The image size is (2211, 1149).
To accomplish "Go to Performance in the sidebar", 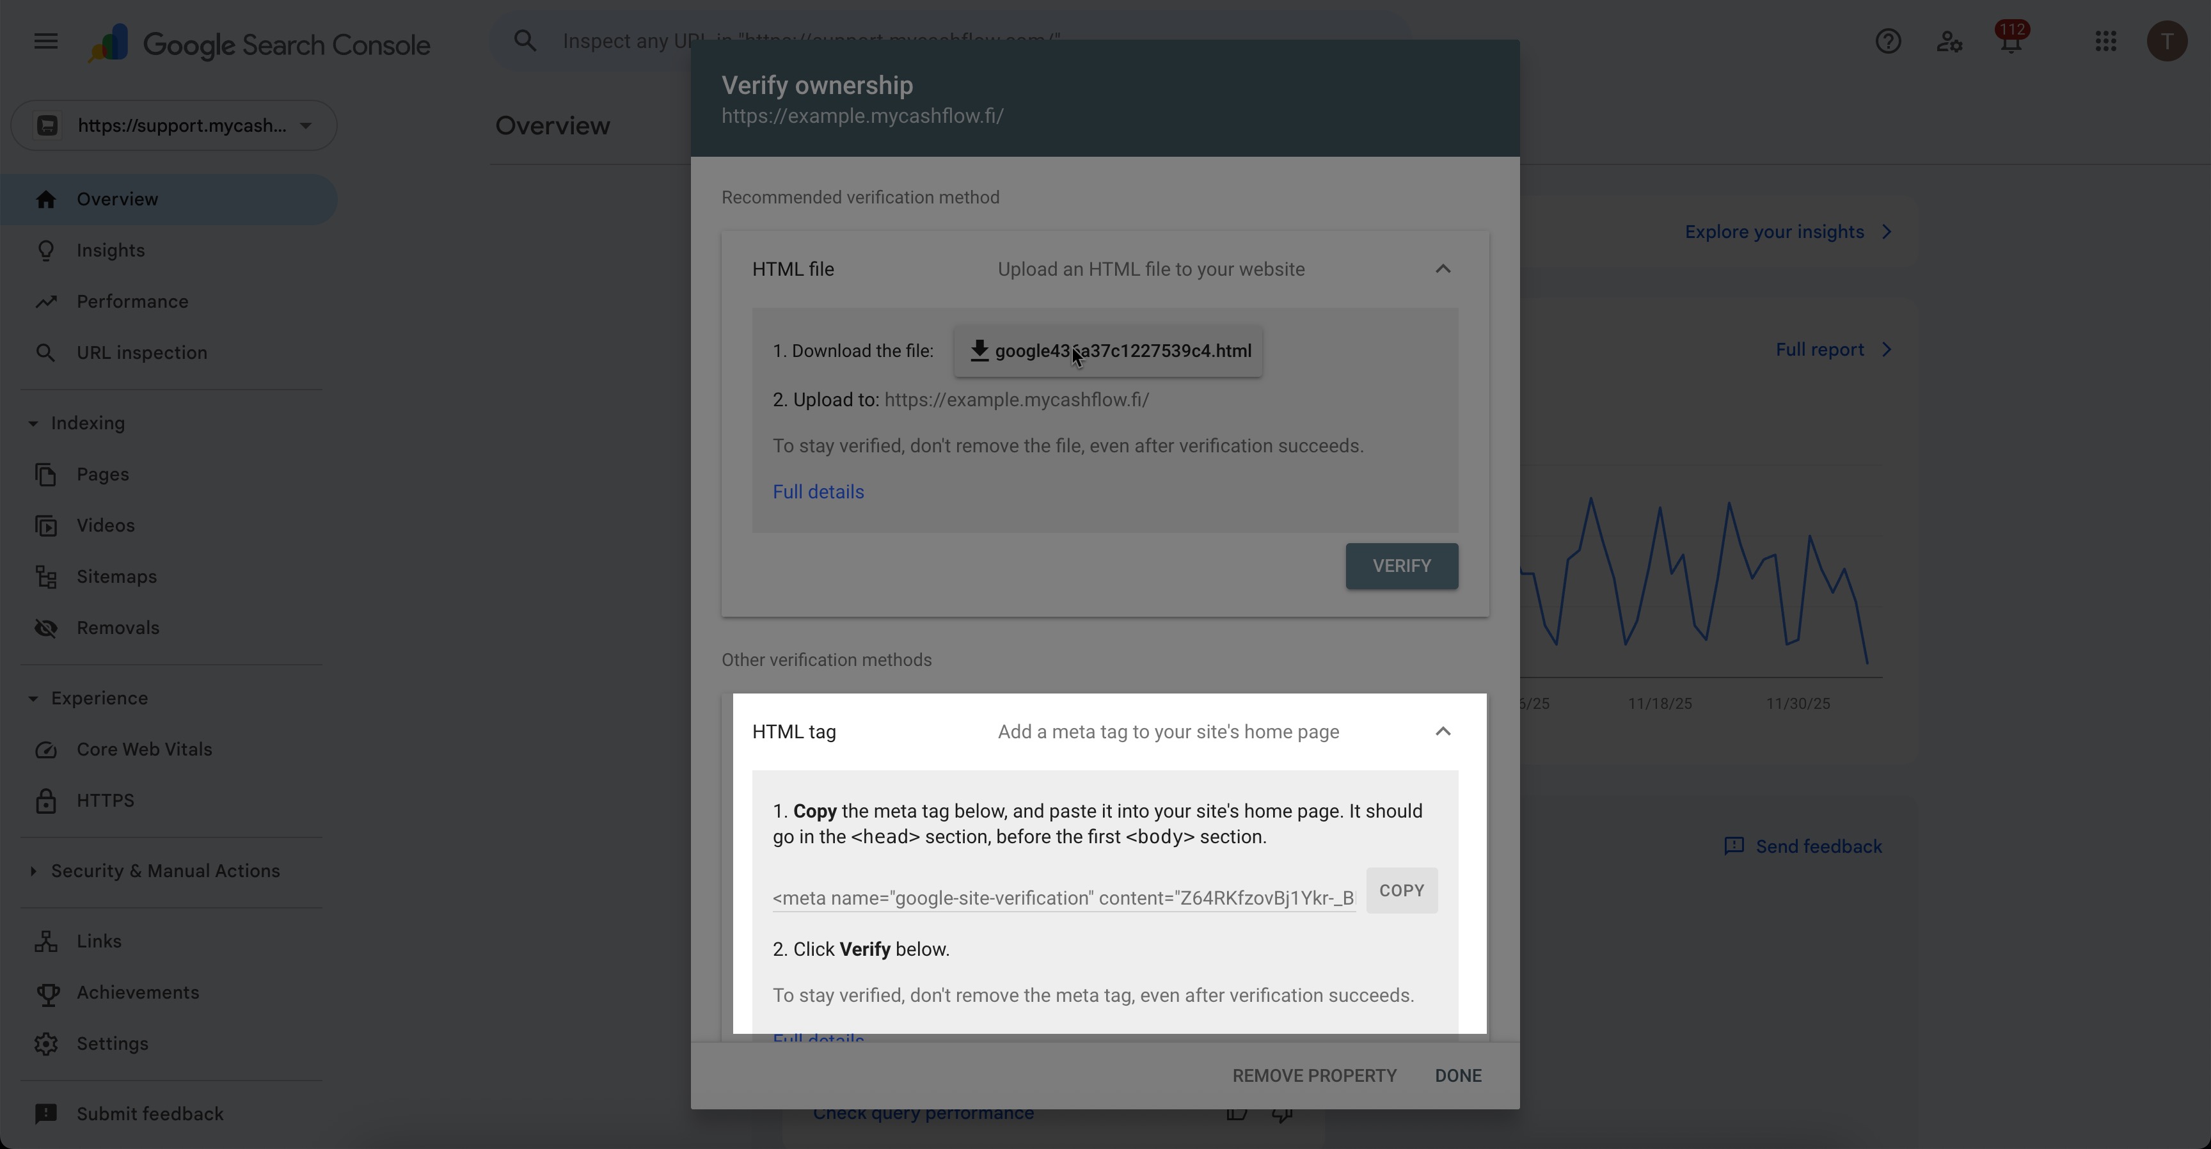I will click(x=132, y=302).
